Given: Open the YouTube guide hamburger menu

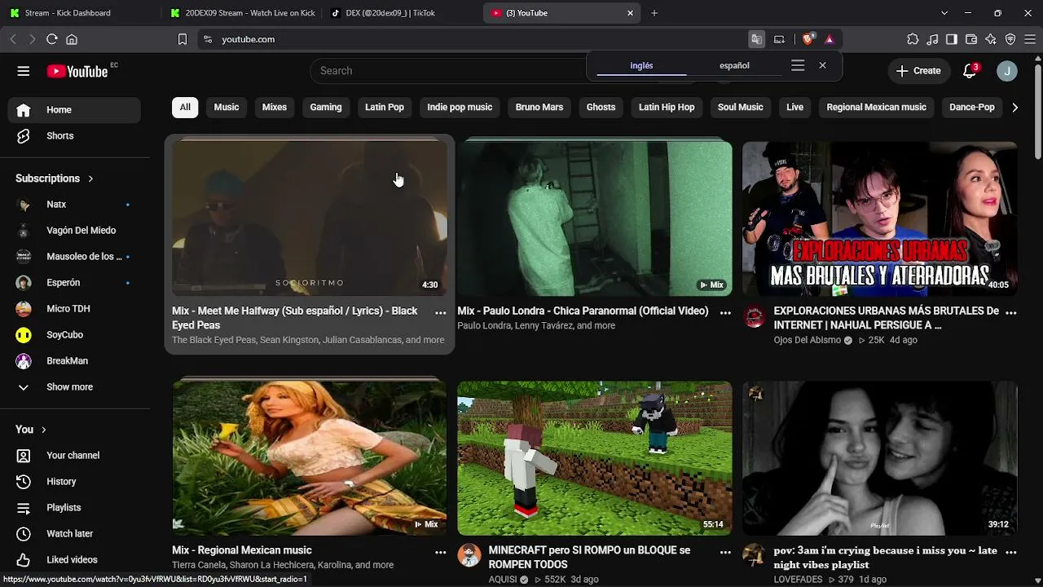Looking at the screenshot, I should pyautogui.click(x=24, y=71).
